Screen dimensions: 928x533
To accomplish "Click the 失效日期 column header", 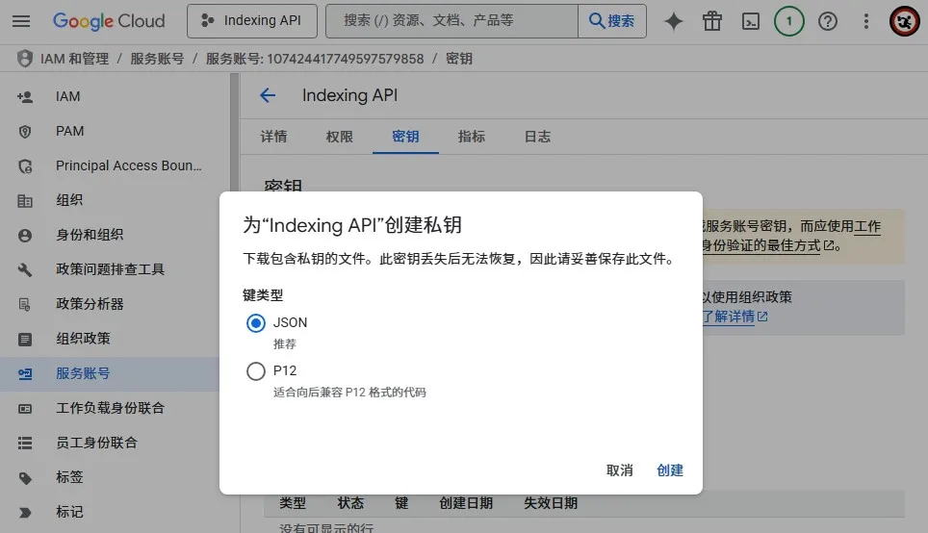I will pyautogui.click(x=551, y=503).
